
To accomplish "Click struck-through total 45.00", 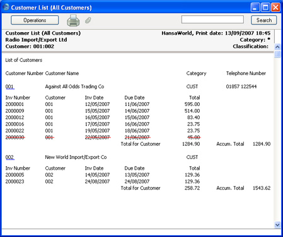I will pyautogui.click(x=194, y=137).
